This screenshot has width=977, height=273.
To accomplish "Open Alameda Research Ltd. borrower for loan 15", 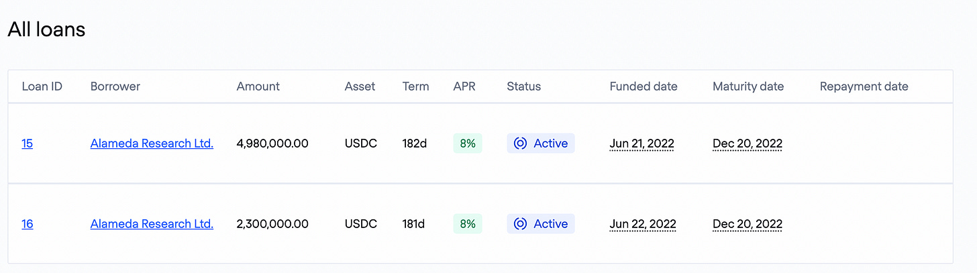I will 152,143.
